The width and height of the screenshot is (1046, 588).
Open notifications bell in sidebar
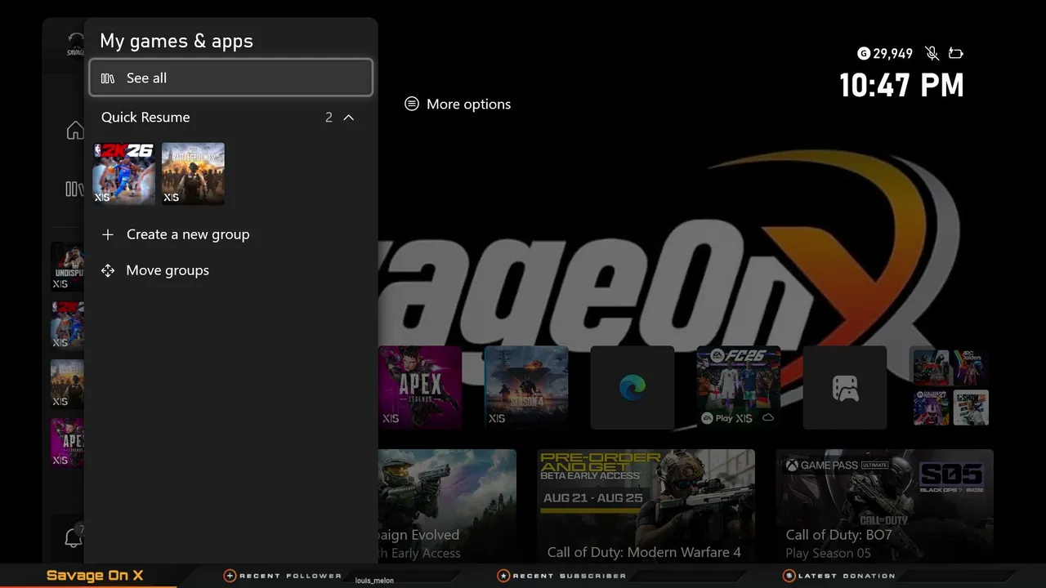pyautogui.click(x=73, y=538)
